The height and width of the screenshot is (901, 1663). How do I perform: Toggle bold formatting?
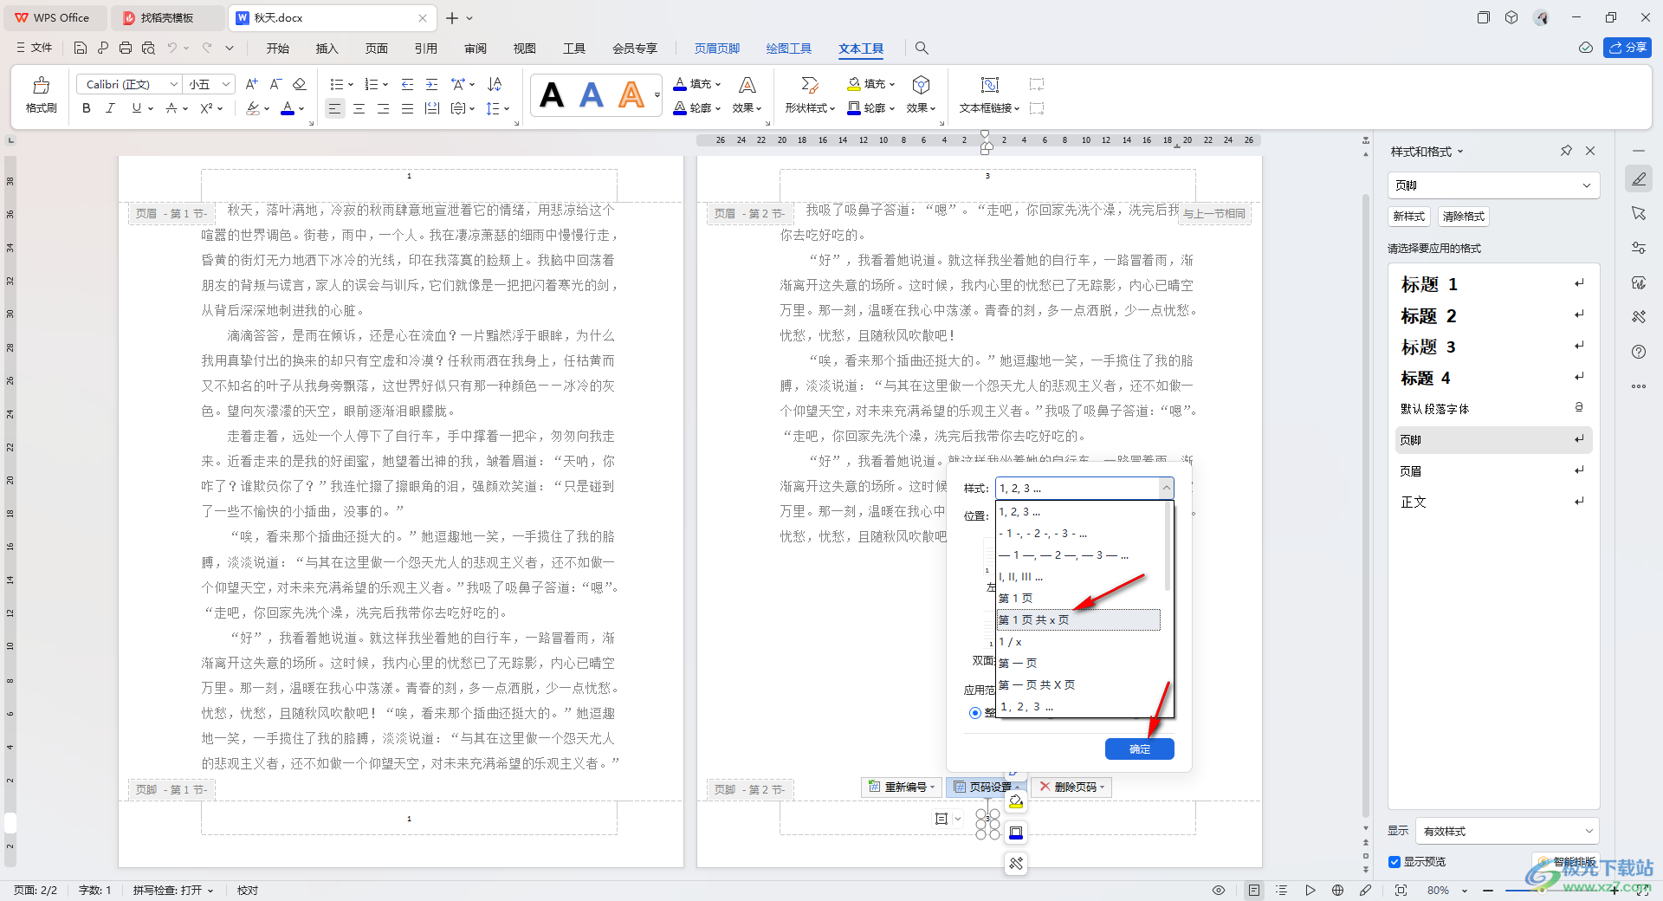pyautogui.click(x=87, y=108)
